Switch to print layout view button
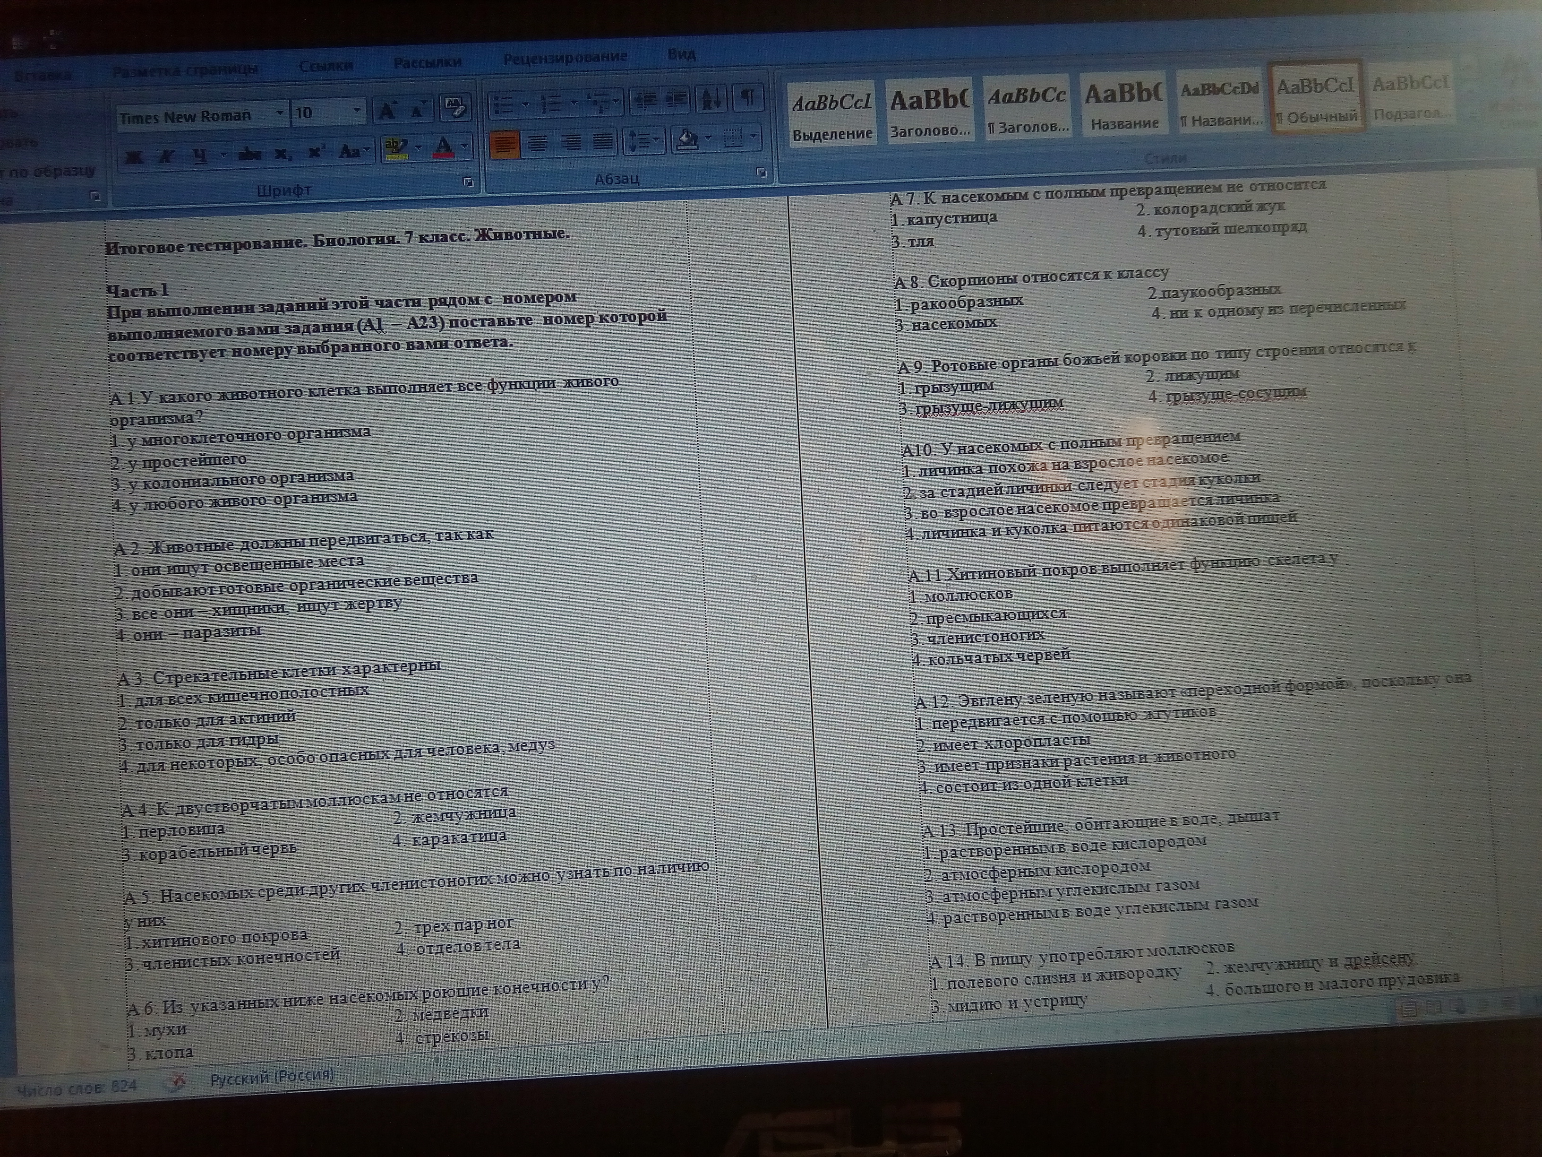Image resolution: width=1542 pixels, height=1157 pixels. (x=1409, y=1009)
